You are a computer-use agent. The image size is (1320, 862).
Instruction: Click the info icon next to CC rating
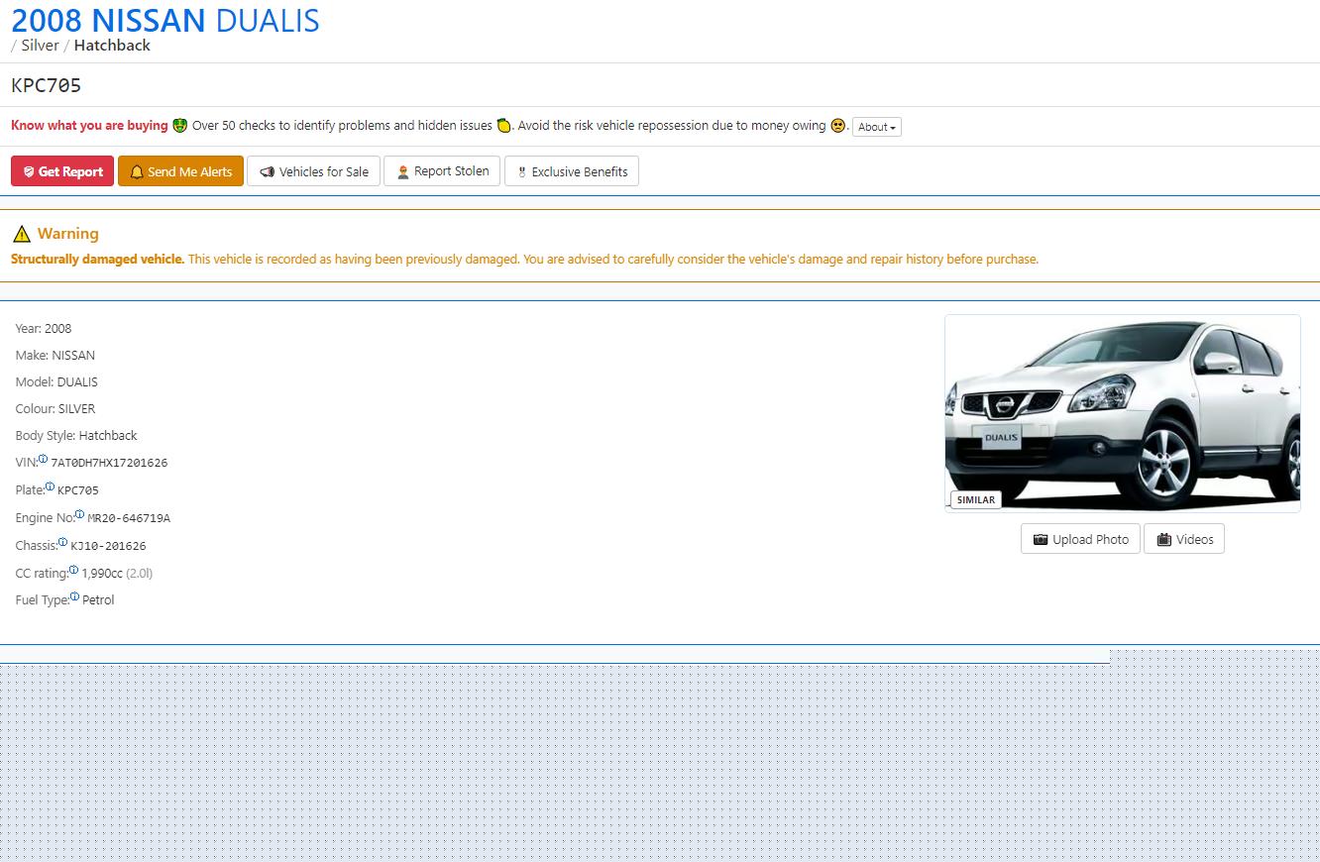coord(73,570)
